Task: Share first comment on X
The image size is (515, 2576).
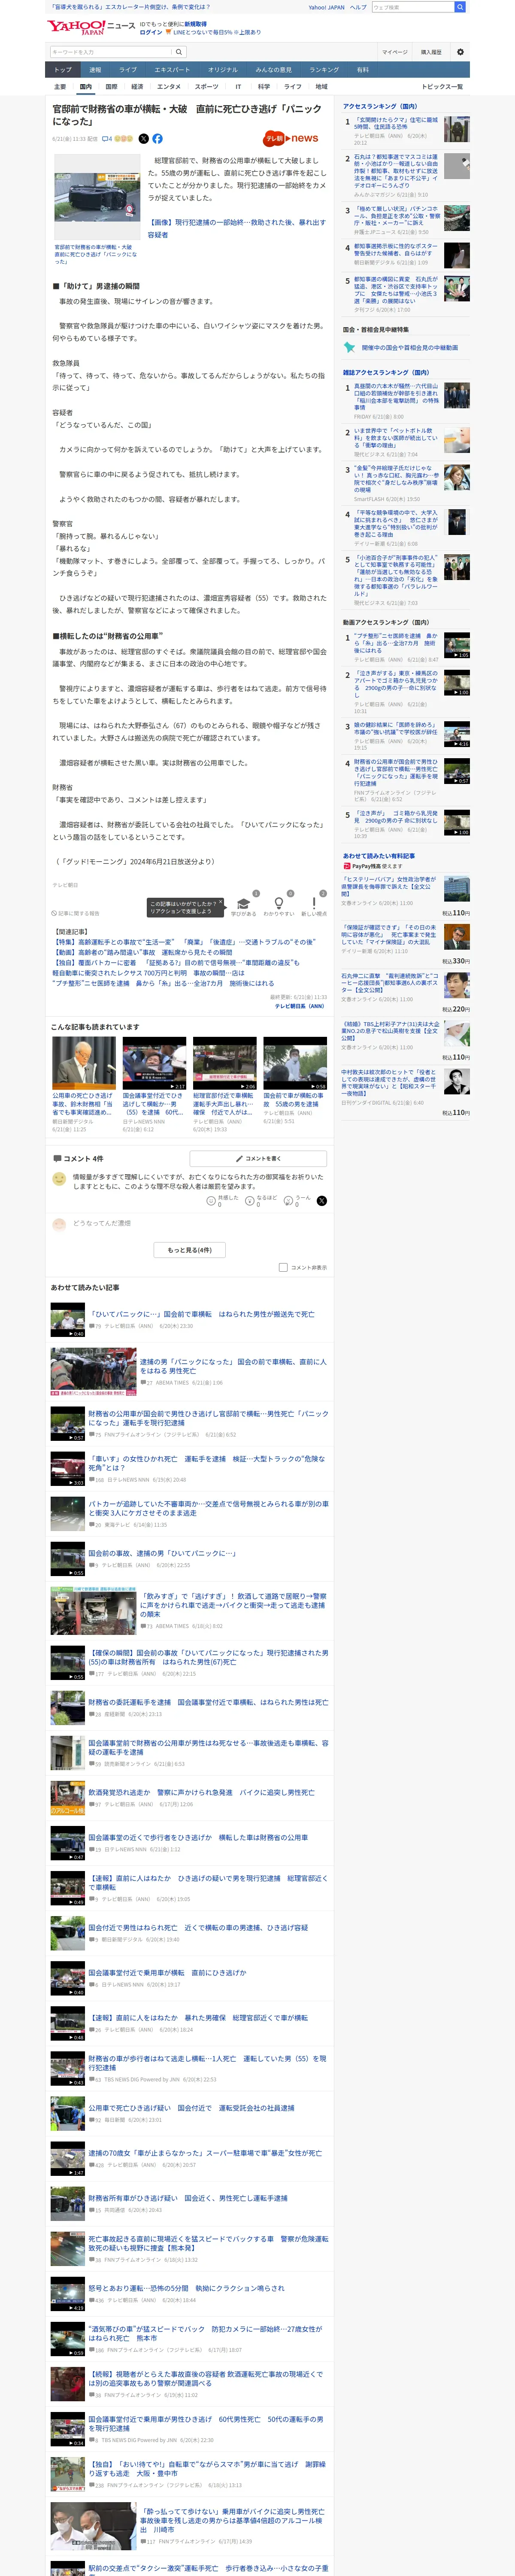Action: coord(322,1201)
